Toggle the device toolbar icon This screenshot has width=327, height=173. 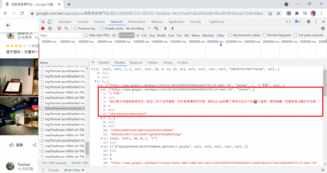[x=50, y=22]
